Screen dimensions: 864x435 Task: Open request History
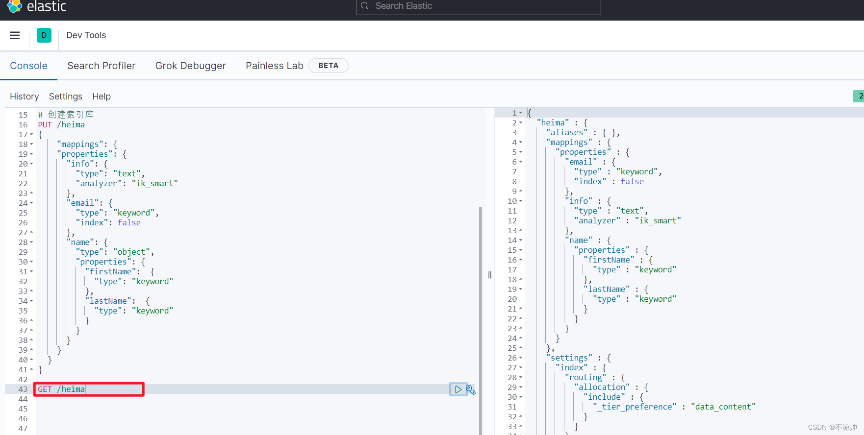(x=24, y=97)
